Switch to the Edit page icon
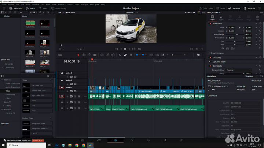This screenshot has width=264, height=148. [116, 140]
